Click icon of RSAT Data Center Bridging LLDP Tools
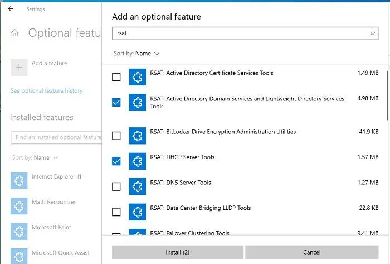 pyautogui.click(x=137, y=212)
